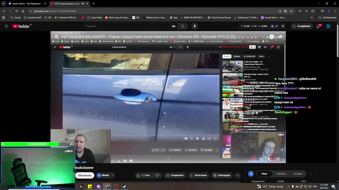This screenshot has height=190, width=339.
Task: Click the Благодаря thanks button
Action: 222,175
